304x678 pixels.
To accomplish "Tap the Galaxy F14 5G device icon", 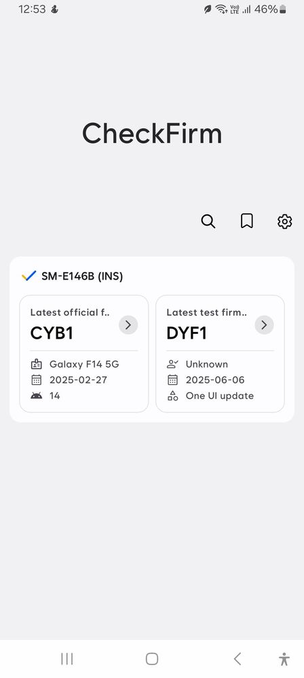I will (37, 364).
